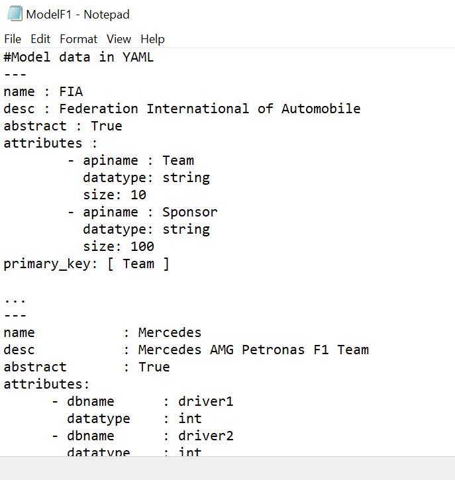Image resolution: width=455 pixels, height=480 pixels.
Task: Open the View menu
Action: coord(119,39)
